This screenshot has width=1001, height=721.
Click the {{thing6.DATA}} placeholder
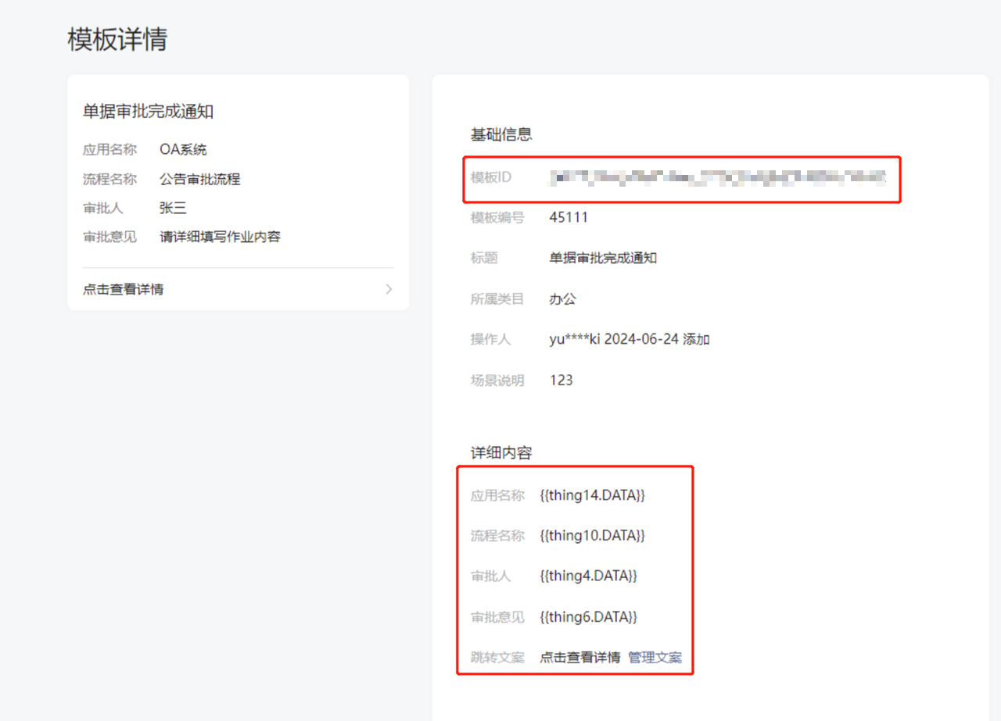[588, 616]
